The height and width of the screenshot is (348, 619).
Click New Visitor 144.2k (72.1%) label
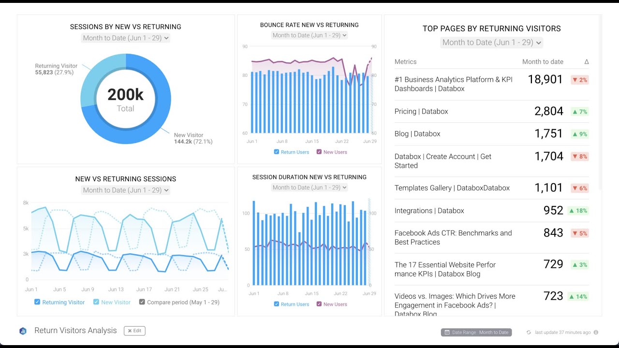[x=193, y=138]
